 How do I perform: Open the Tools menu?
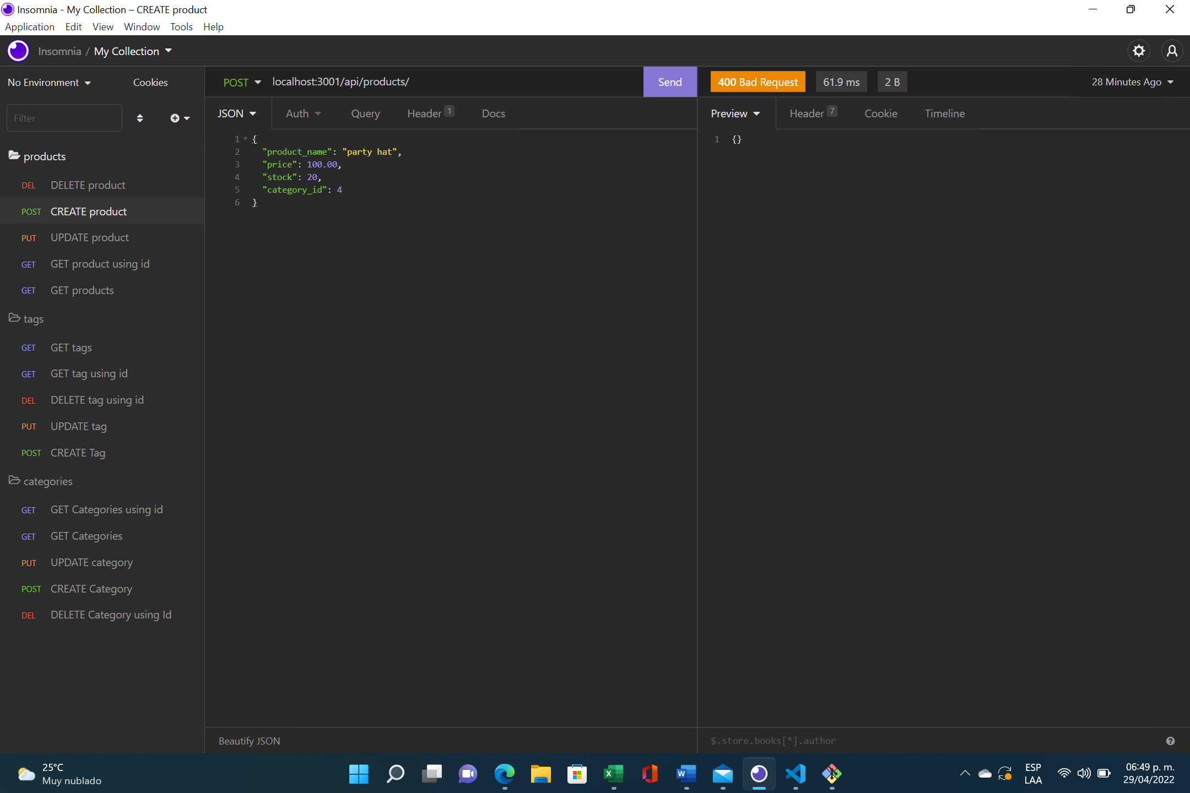(181, 27)
